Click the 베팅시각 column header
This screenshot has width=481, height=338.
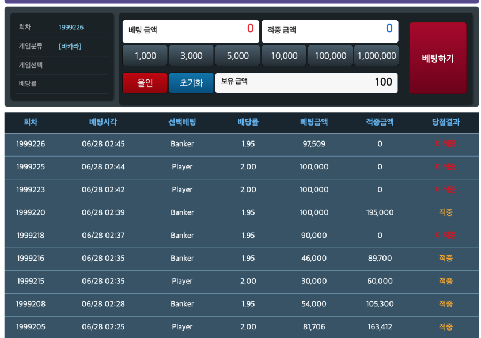(103, 121)
